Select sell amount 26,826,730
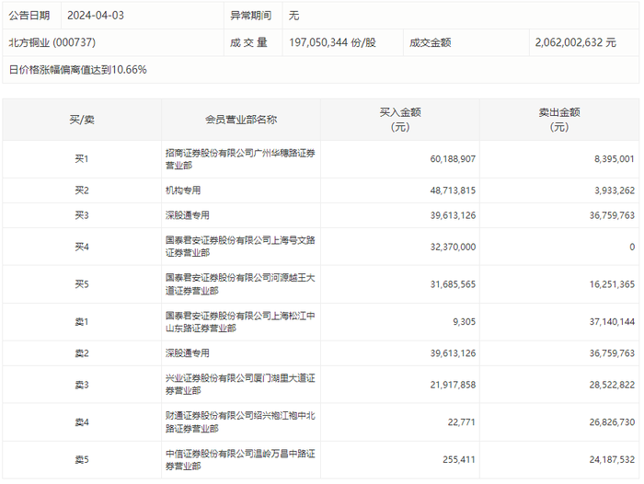The width and height of the screenshot is (644, 484). coord(612,422)
